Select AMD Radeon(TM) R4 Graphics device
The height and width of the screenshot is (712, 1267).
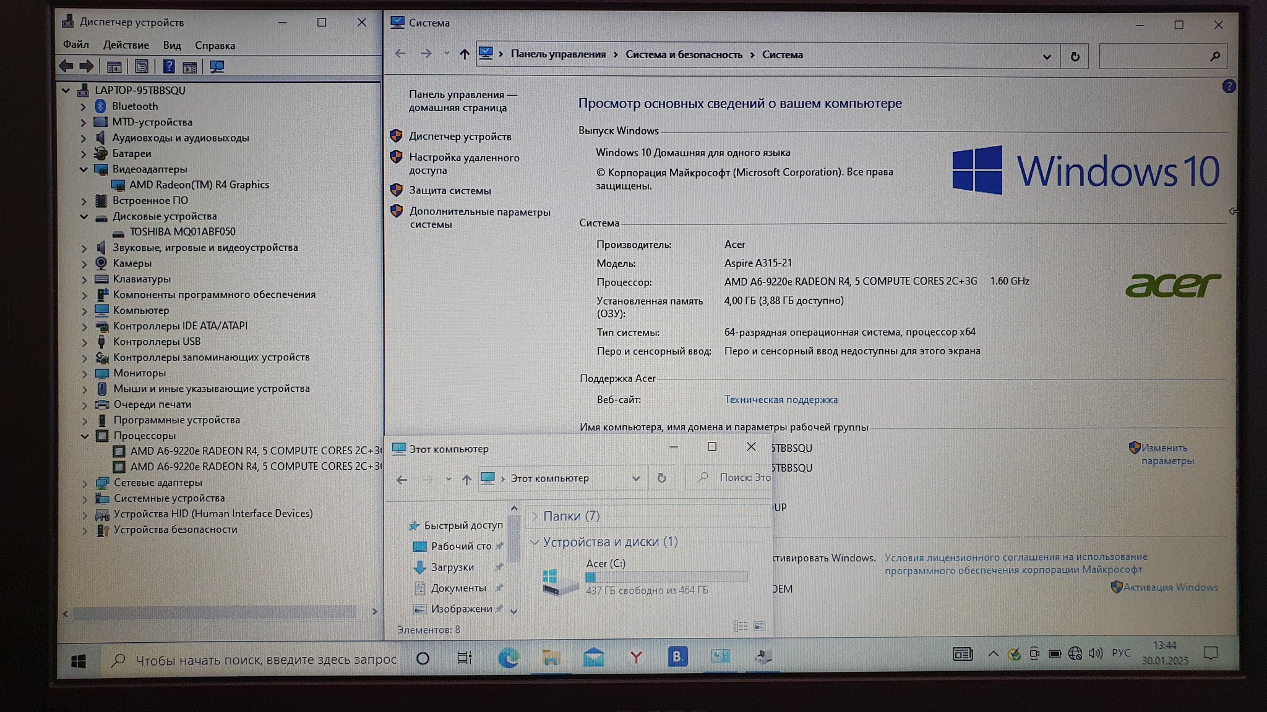[x=199, y=185]
